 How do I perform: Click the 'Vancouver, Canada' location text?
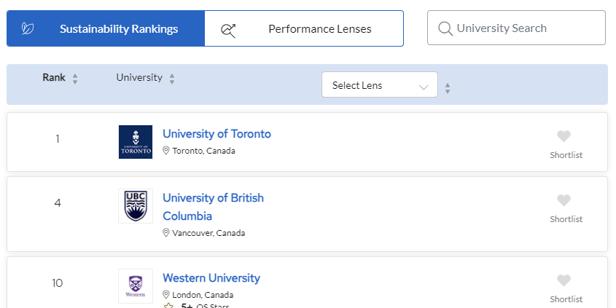[x=208, y=233]
